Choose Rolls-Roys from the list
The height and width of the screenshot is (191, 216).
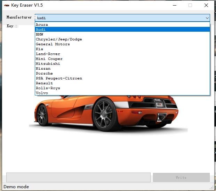[48, 88]
